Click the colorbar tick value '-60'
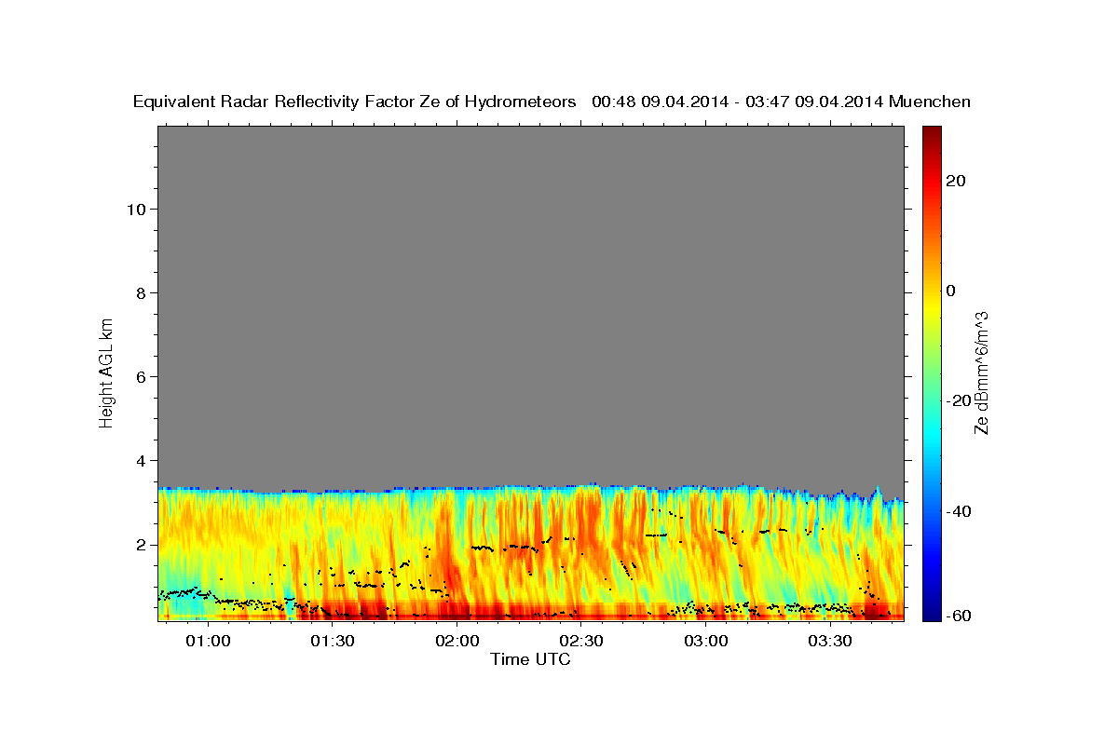The height and width of the screenshot is (745, 1118). [x=958, y=616]
